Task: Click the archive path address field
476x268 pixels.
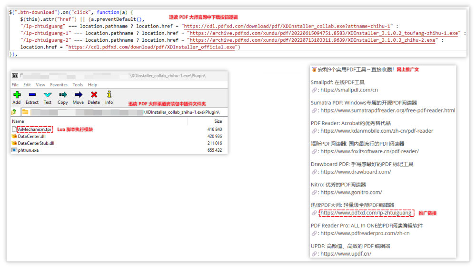Action: pyautogui.click(x=124, y=112)
